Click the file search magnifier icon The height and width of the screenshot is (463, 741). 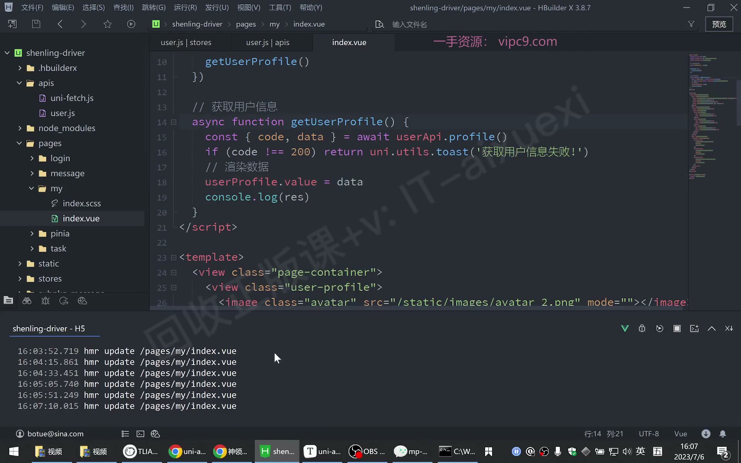[x=380, y=24]
